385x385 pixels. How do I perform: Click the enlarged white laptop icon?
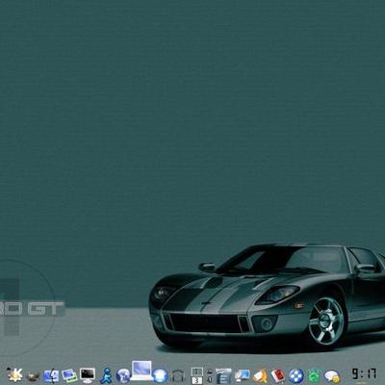141,371
